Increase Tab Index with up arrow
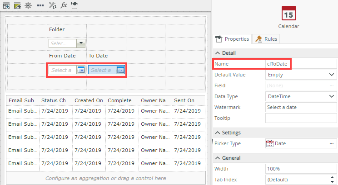This screenshot has width=338, height=185. tap(333, 177)
